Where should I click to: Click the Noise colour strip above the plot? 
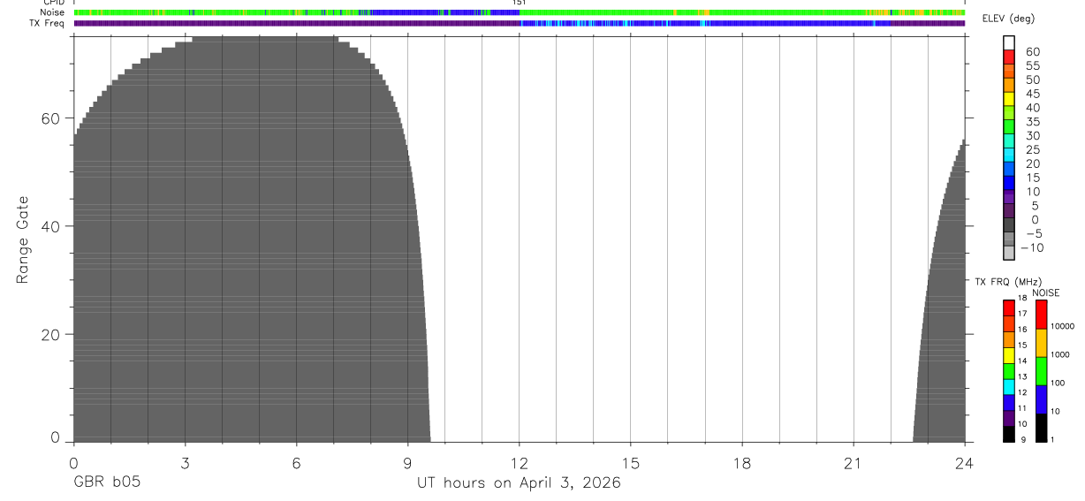(x=520, y=13)
